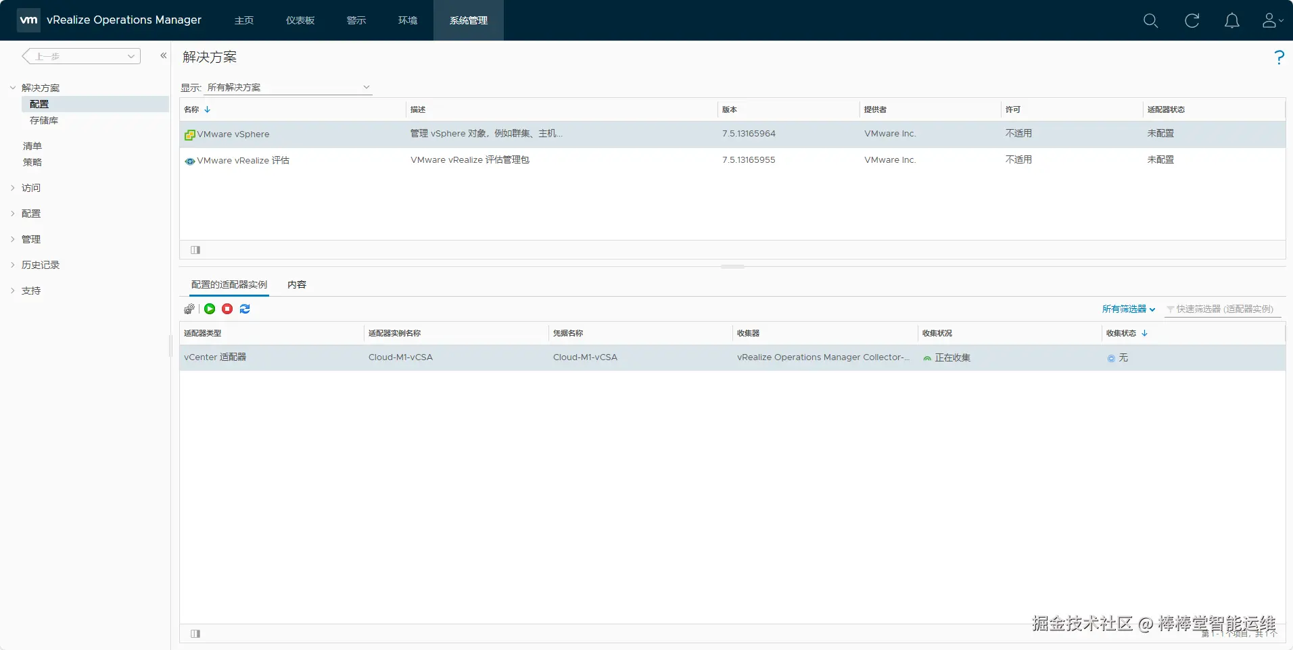Click the 适配器实例名称 column header
1293x650 pixels.
(x=456, y=333)
